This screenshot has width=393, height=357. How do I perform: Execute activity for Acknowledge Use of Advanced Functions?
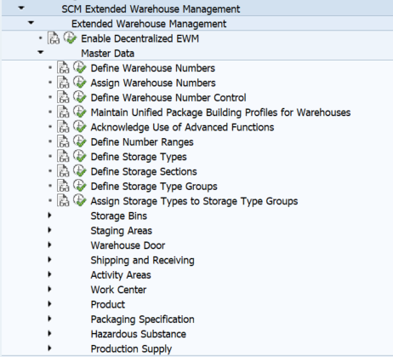click(x=80, y=126)
